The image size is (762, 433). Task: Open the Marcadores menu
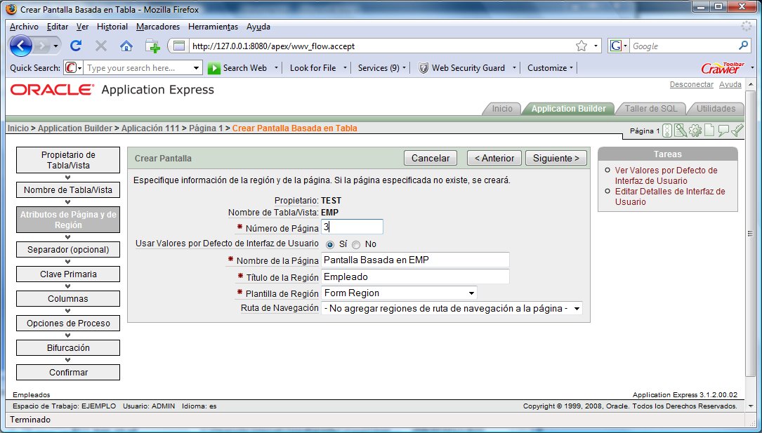(x=158, y=27)
